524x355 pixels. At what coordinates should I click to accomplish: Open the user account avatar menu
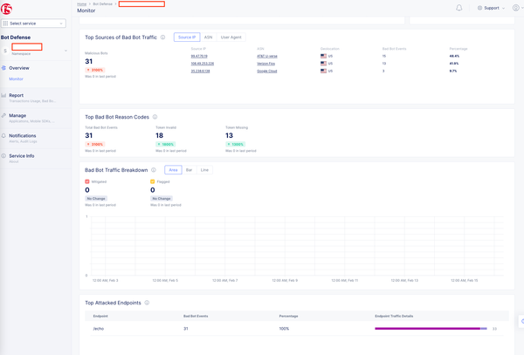(515, 8)
